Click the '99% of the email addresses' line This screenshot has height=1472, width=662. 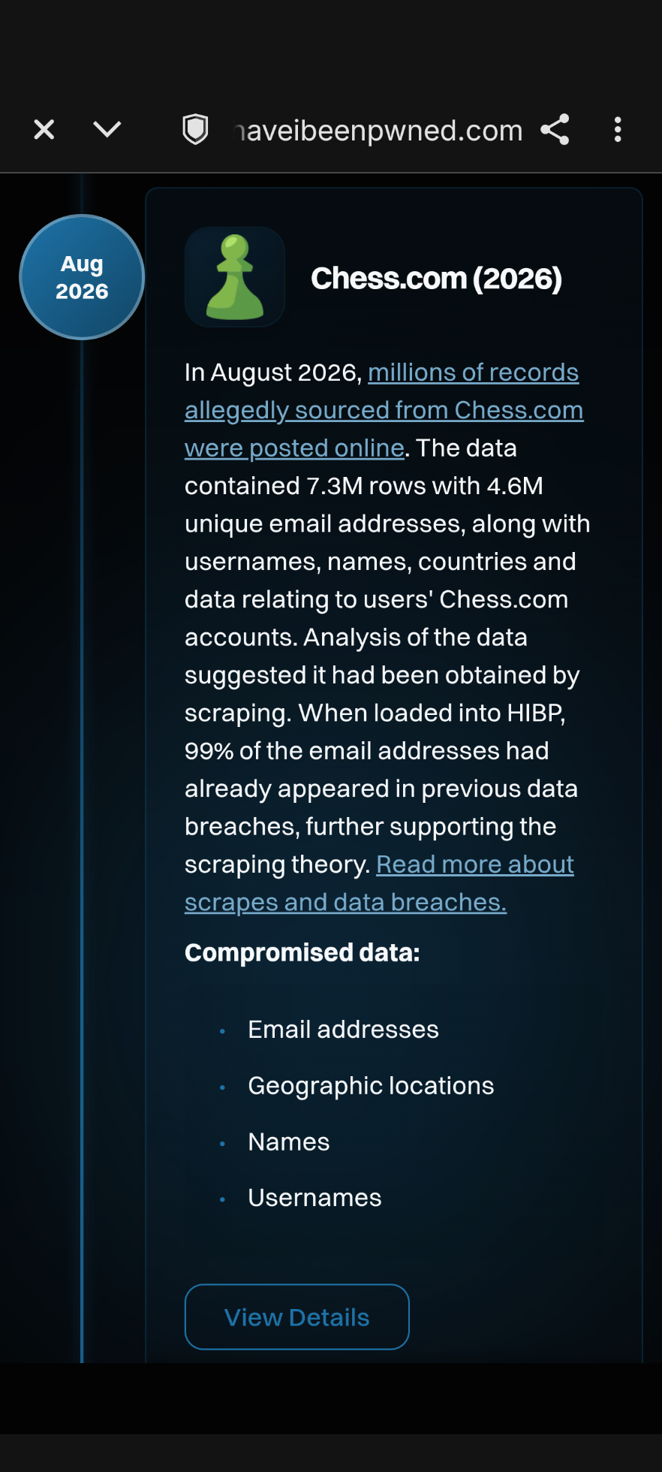click(366, 751)
